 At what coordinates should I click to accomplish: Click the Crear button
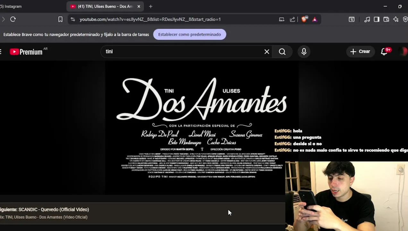click(x=360, y=51)
